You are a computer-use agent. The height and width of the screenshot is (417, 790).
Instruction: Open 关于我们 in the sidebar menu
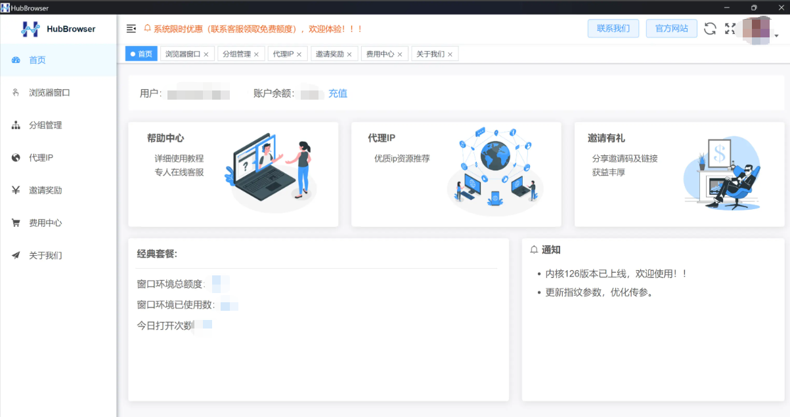[58, 256]
